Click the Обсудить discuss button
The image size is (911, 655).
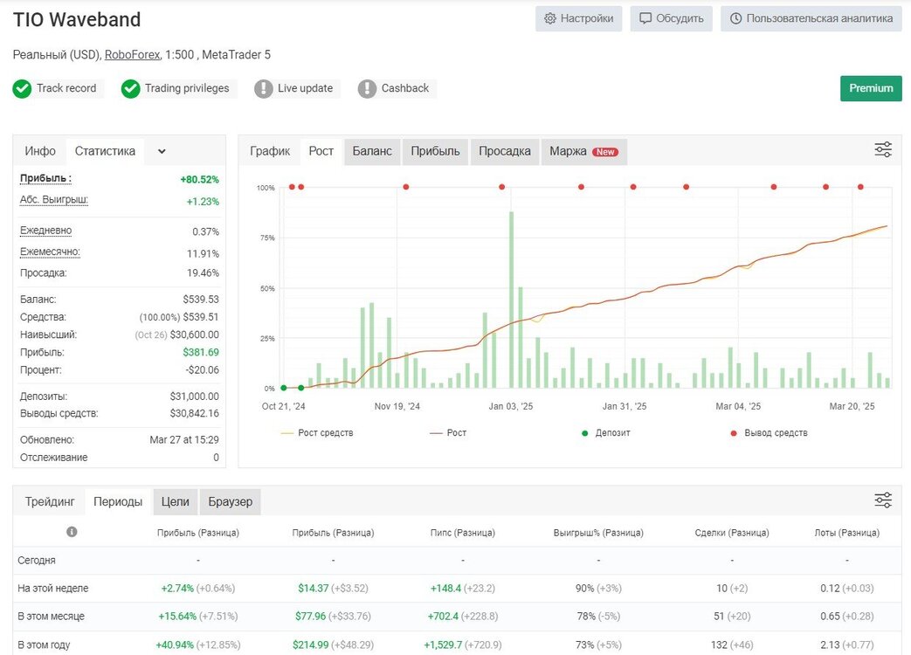tap(671, 18)
